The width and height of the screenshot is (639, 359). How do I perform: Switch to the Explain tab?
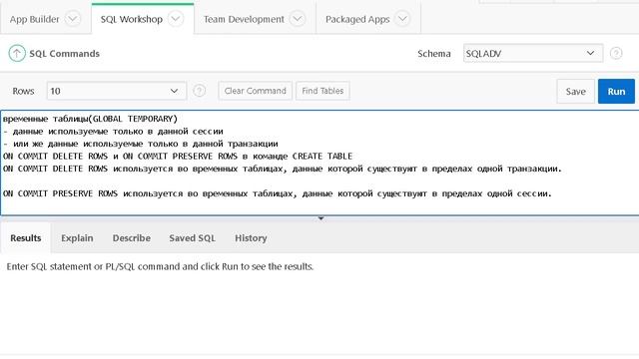tap(77, 238)
